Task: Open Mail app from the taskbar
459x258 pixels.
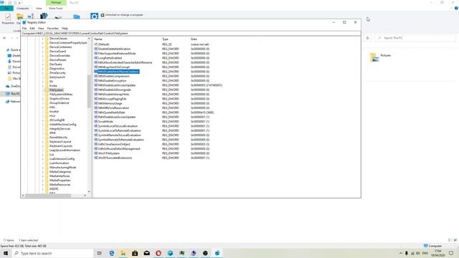Action: 146,253
